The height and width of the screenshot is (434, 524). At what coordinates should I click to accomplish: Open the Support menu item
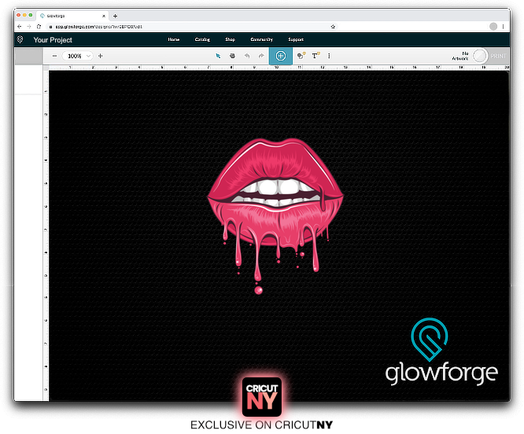[296, 39]
